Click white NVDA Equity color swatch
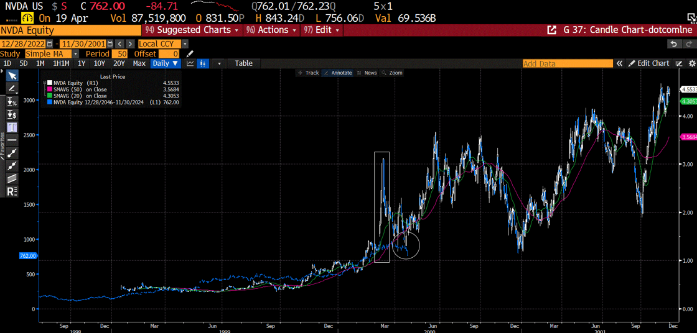697x333 pixels. pyautogui.click(x=50, y=83)
